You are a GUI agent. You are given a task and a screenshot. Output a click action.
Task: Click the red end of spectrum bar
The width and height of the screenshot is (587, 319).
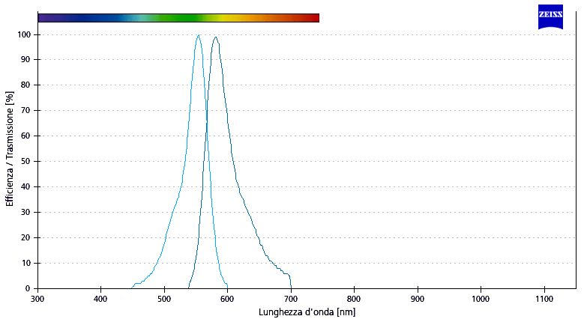click(x=313, y=18)
